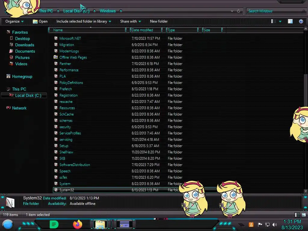The height and width of the screenshot is (231, 308).
Task: Open the Share with dropdown
Action: pyautogui.click(x=131, y=21)
